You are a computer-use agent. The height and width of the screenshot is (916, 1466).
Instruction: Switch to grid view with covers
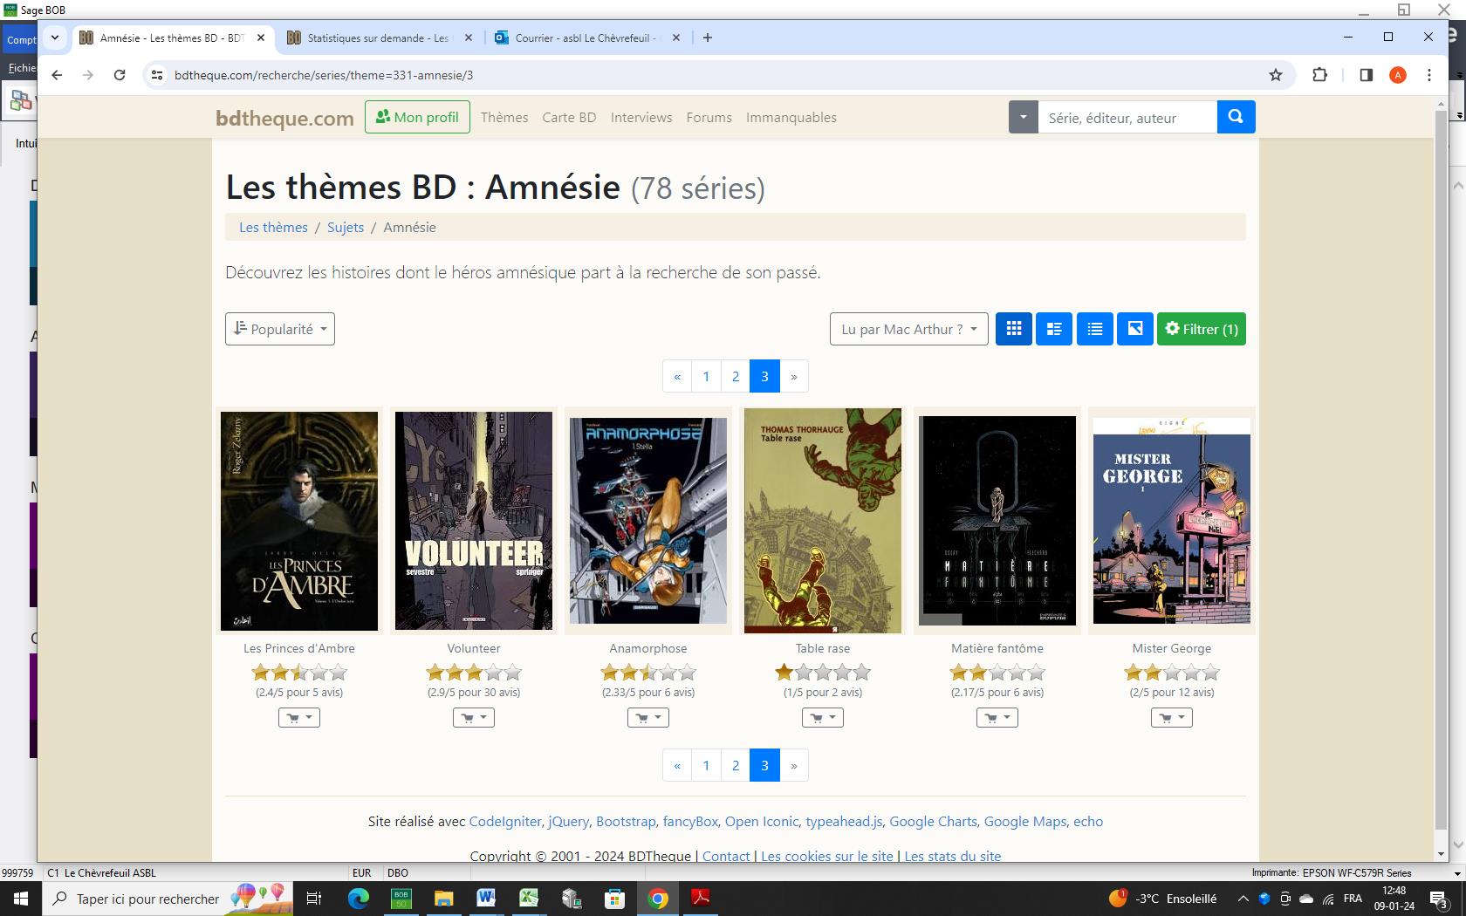1014,329
